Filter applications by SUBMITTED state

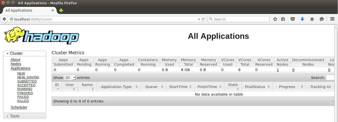(x=27, y=81)
